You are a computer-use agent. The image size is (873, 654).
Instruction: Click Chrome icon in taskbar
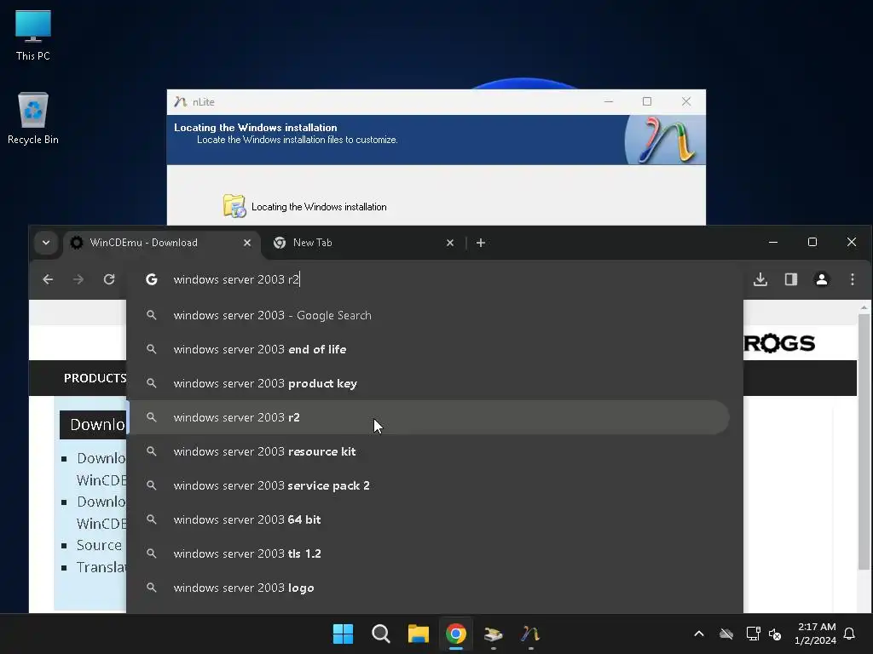pyautogui.click(x=456, y=634)
